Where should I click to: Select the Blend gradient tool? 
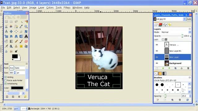pos(11,41)
